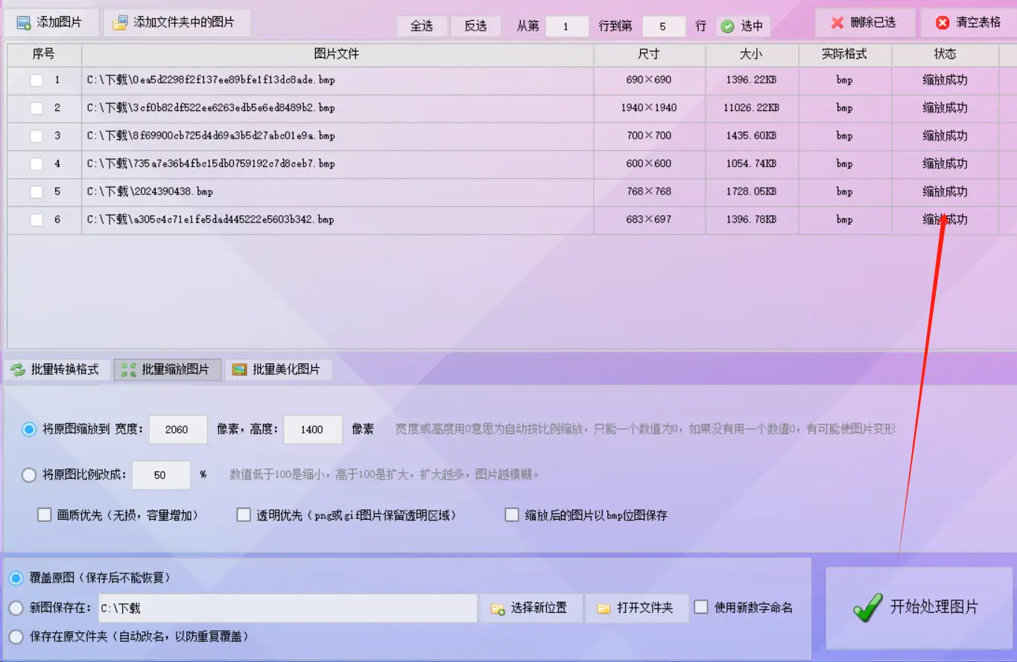Click the 添加图片 icon

coord(24,23)
